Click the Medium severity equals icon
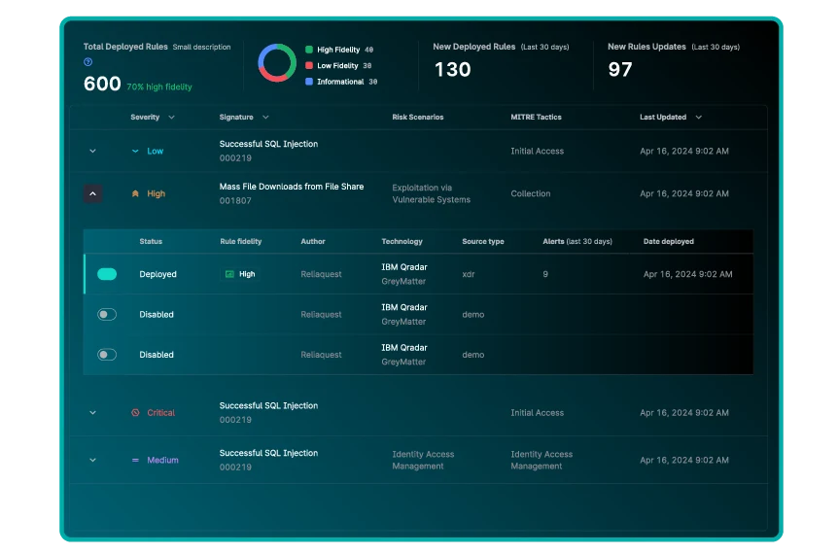This screenshot has height=553, width=838. (135, 460)
